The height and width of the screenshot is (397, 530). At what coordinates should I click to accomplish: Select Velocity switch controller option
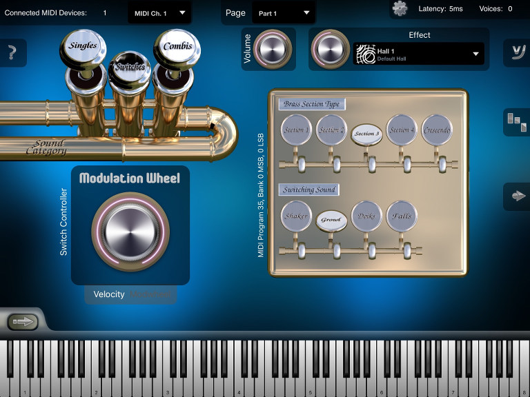109,294
